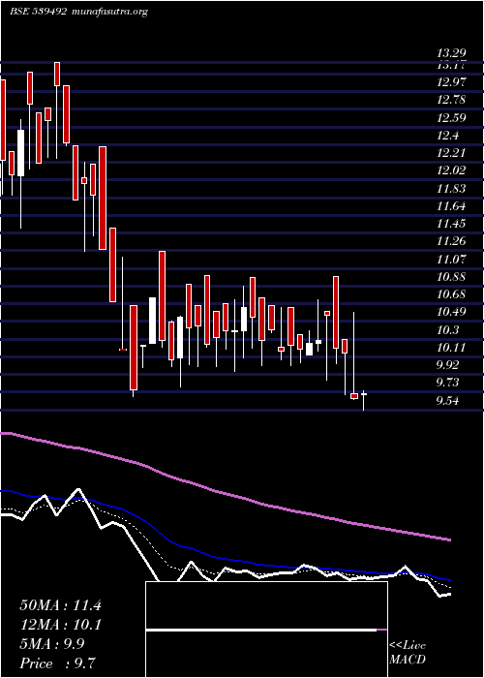
Task: Click the pink 50MA moving average line
Action: (225, 494)
